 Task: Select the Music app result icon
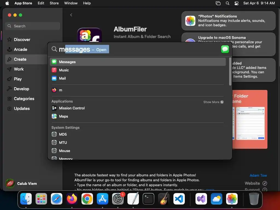pyautogui.click(x=54, y=70)
